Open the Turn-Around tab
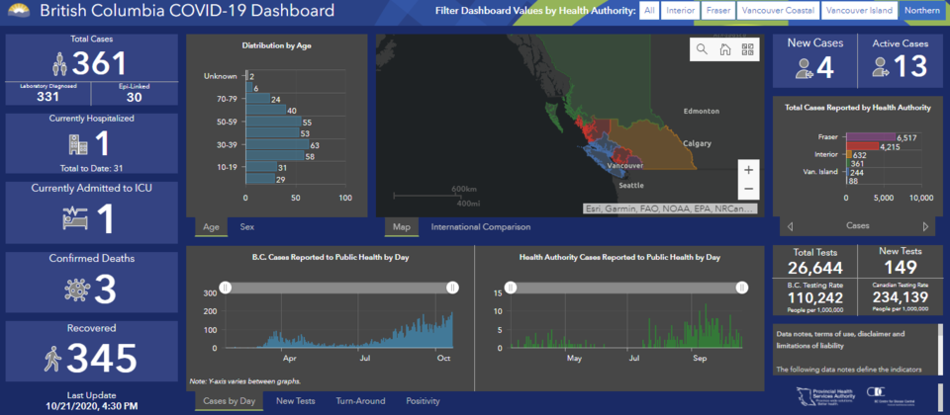 coord(360,400)
